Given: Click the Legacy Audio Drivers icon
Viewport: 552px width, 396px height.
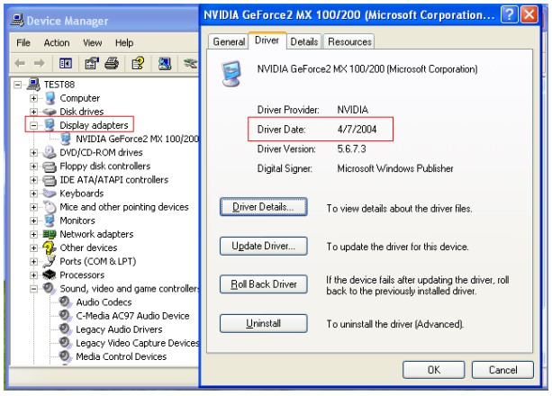Looking at the screenshot, I should click(66, 329).
